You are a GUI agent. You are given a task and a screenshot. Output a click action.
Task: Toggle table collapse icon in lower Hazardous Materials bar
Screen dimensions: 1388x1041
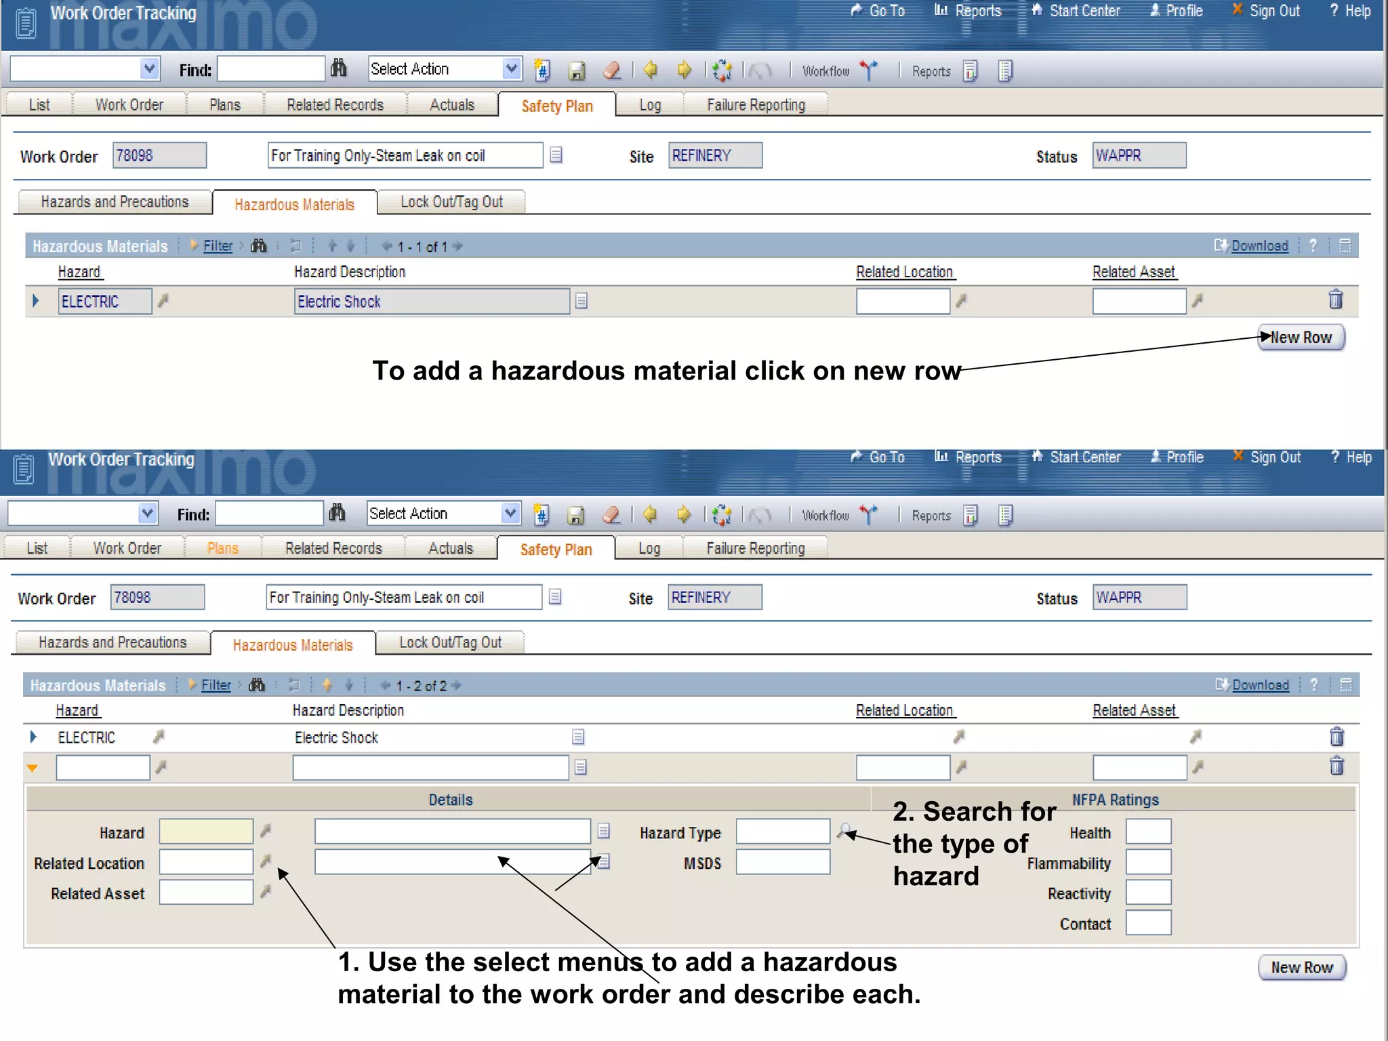click(1346, 685)
